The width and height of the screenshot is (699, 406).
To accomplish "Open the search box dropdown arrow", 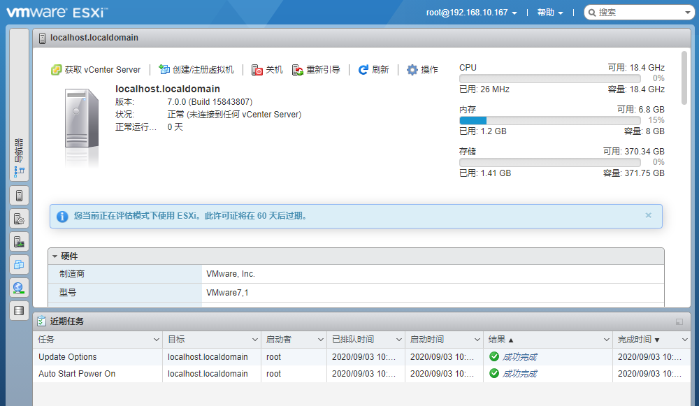I will (x=688, y=13).
